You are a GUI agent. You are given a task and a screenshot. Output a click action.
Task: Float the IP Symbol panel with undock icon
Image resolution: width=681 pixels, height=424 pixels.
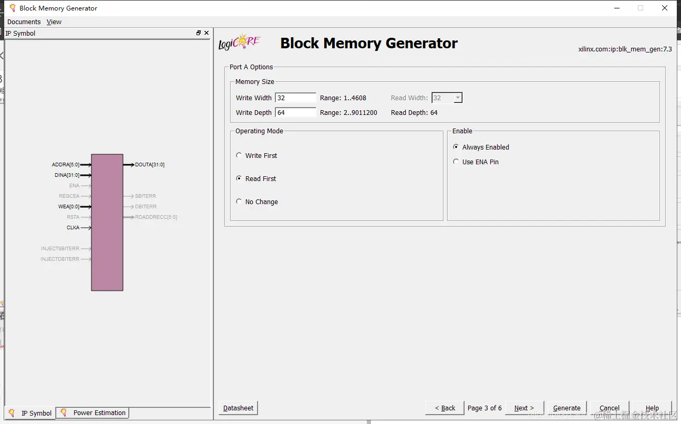[x=199, y=33]
